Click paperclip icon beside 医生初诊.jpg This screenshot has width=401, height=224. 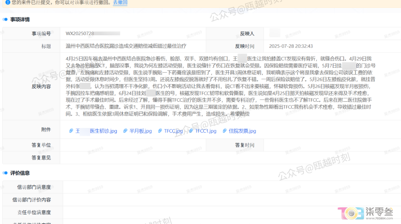click(x=71, y=131)
